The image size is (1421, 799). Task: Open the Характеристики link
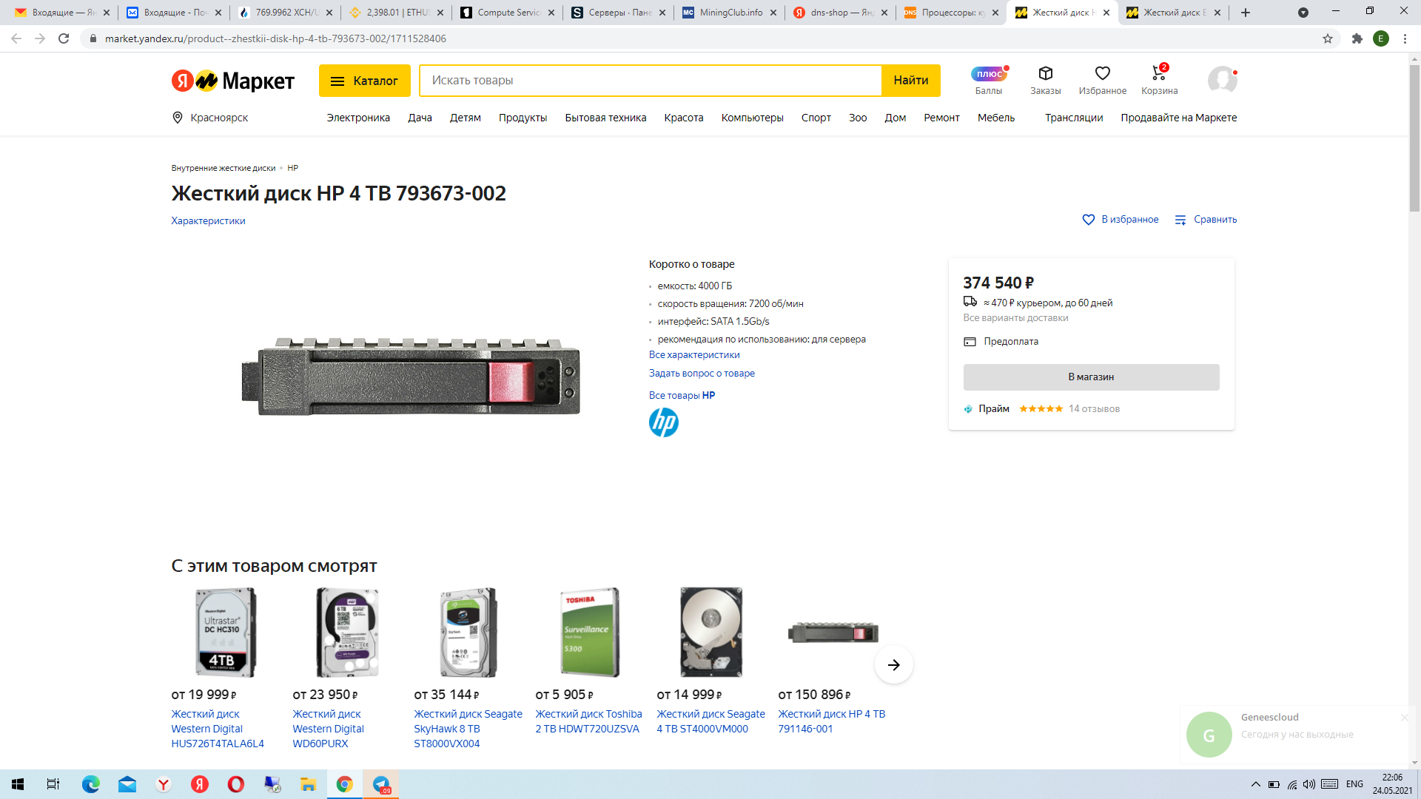click(x=208, y=220)
